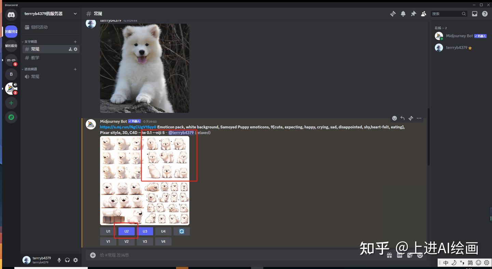Click U3 upscale button

pyautogui.click(x=145, y=231)
